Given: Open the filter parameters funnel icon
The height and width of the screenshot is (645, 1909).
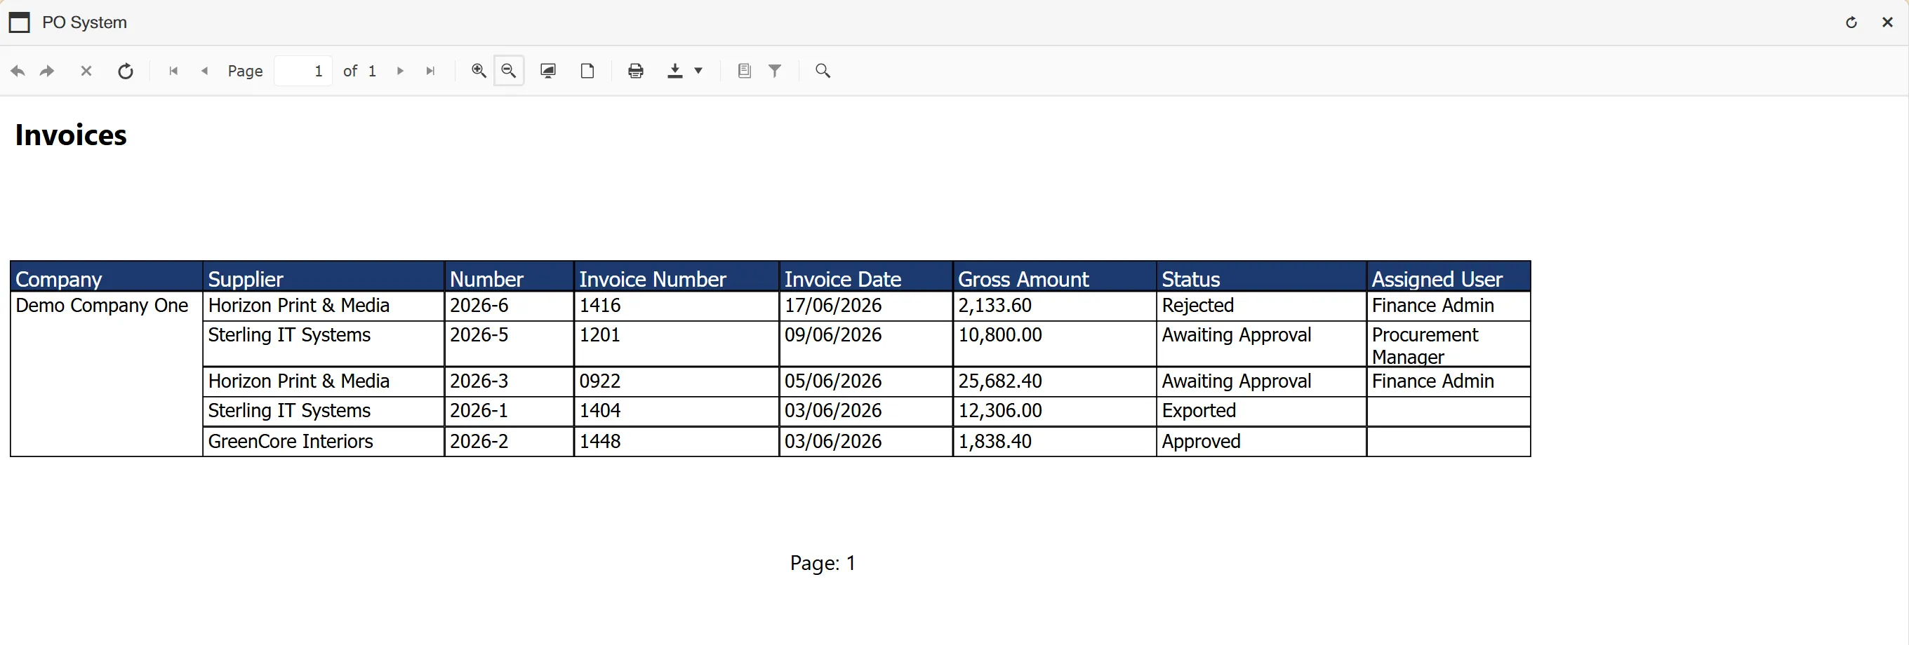Looking at the screenshot, I should [775, 71].
